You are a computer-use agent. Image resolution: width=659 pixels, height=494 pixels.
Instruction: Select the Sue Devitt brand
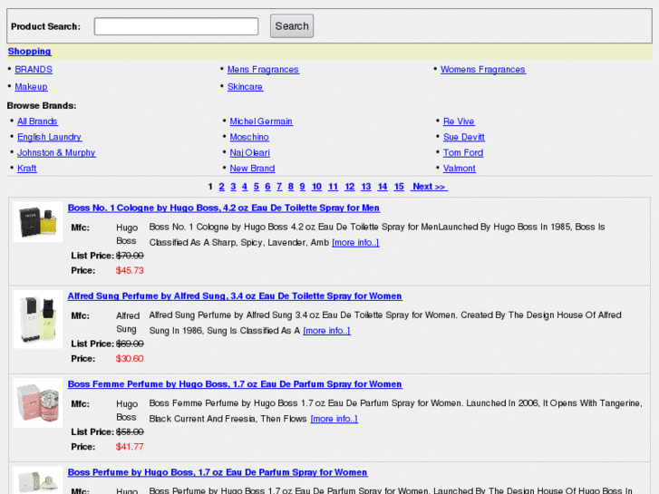463,137
